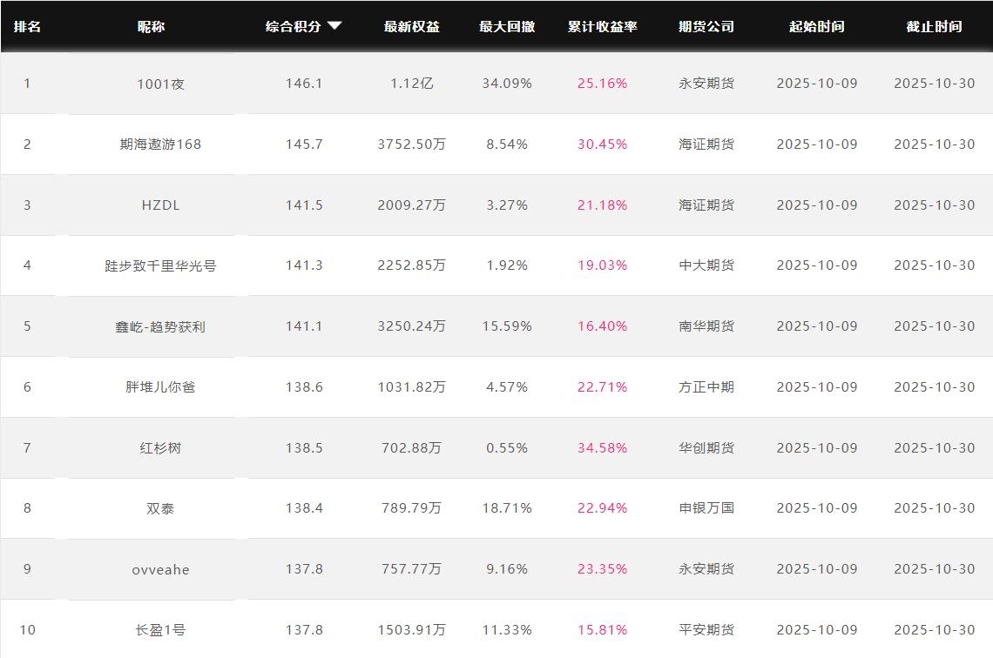Click 1.12亿 equity value

(411, 84)
